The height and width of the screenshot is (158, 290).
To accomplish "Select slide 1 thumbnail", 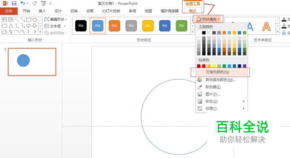I will click(x=32, y=62).
